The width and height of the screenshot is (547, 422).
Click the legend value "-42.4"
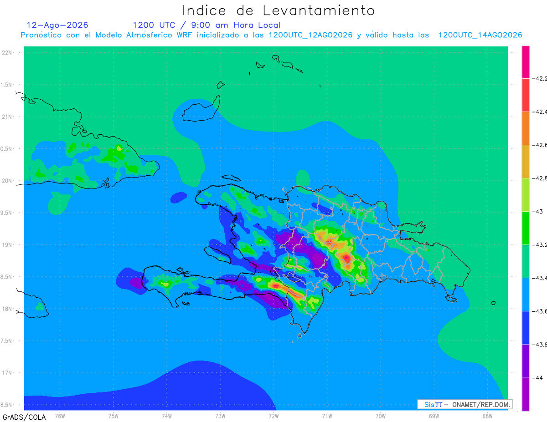(x=540, y=112)
